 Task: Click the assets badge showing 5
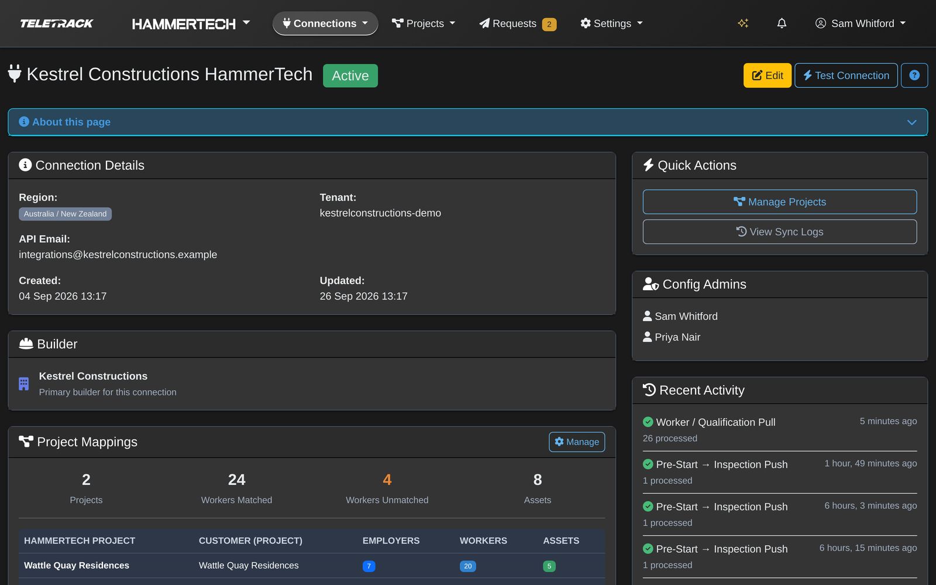[x=549, y=566]
